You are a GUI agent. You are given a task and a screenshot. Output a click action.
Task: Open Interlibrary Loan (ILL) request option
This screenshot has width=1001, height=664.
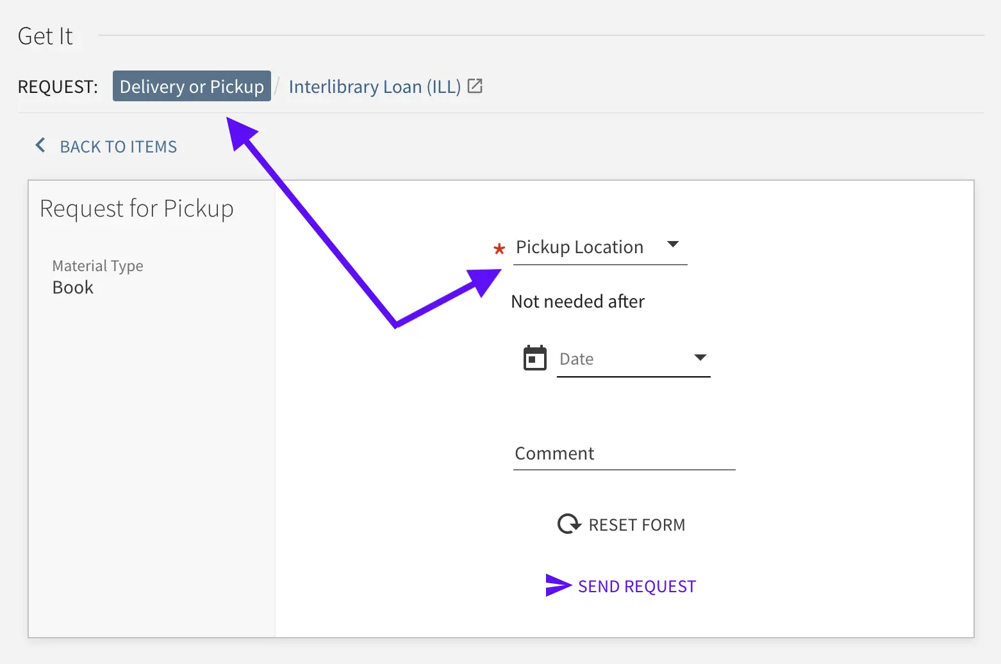[374, 87]
